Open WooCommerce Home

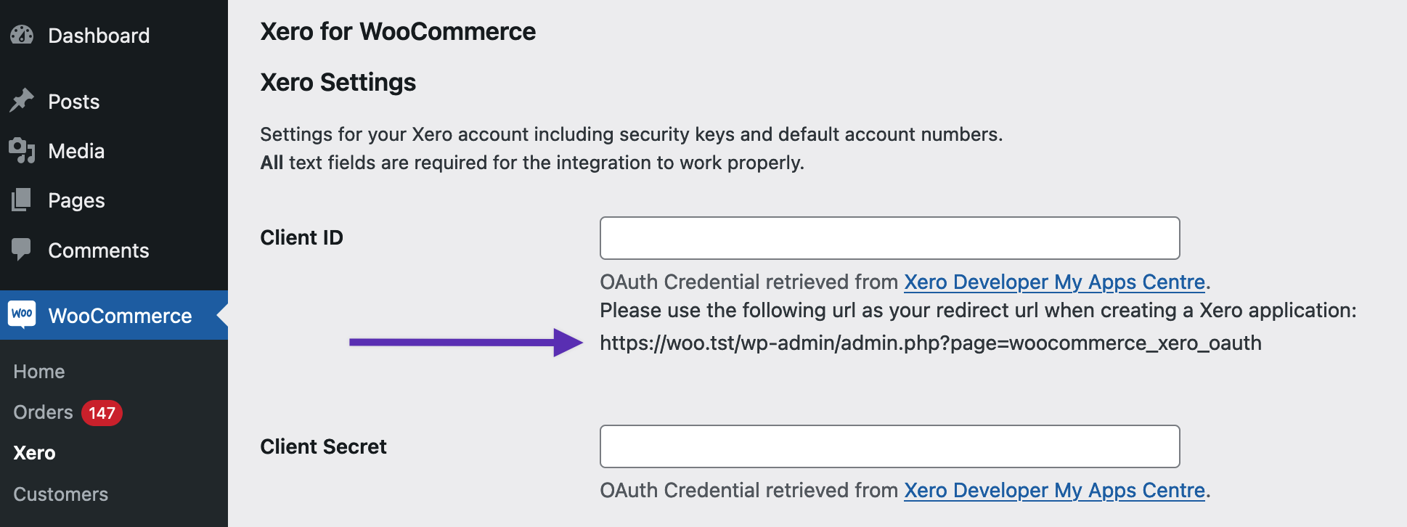(38, 371)
